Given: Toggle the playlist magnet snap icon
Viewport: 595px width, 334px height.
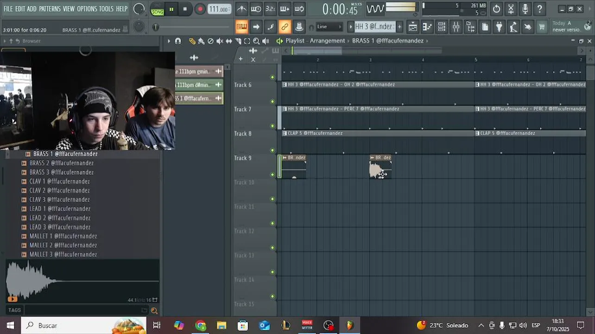Looking at the screenshot, I should (178, 41).
